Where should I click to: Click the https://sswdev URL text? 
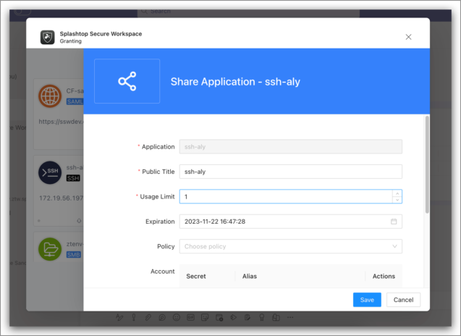[x=61, y=122]
